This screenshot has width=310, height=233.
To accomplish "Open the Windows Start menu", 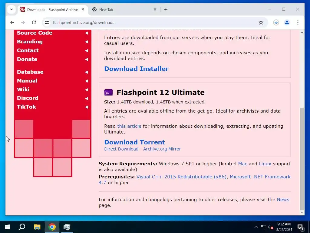I will click(7, 227).
